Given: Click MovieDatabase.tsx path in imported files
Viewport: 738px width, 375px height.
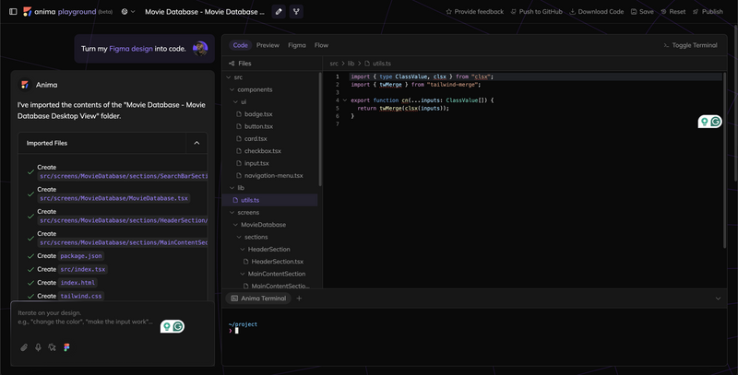Looking at the screenshot, I should (x=113, y=198).
